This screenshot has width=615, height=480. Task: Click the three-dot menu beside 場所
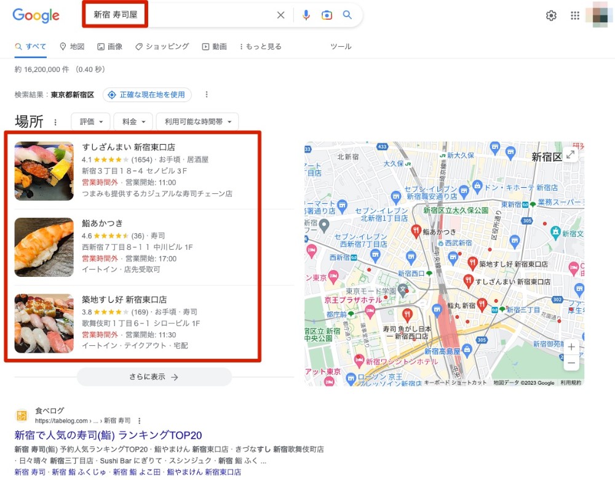point(56,122)
